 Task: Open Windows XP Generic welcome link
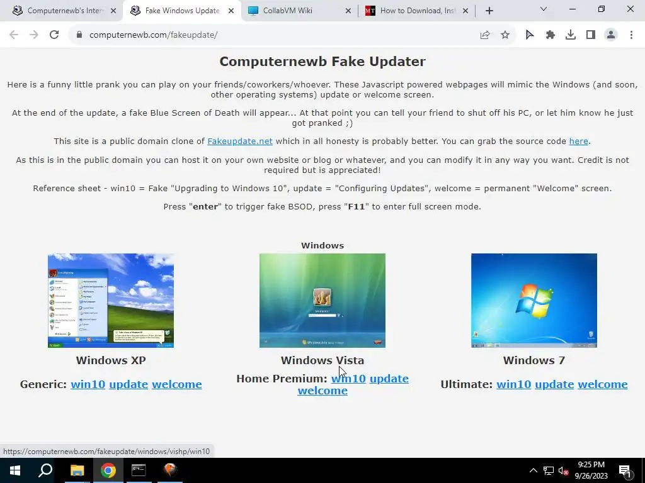[177, 384]
